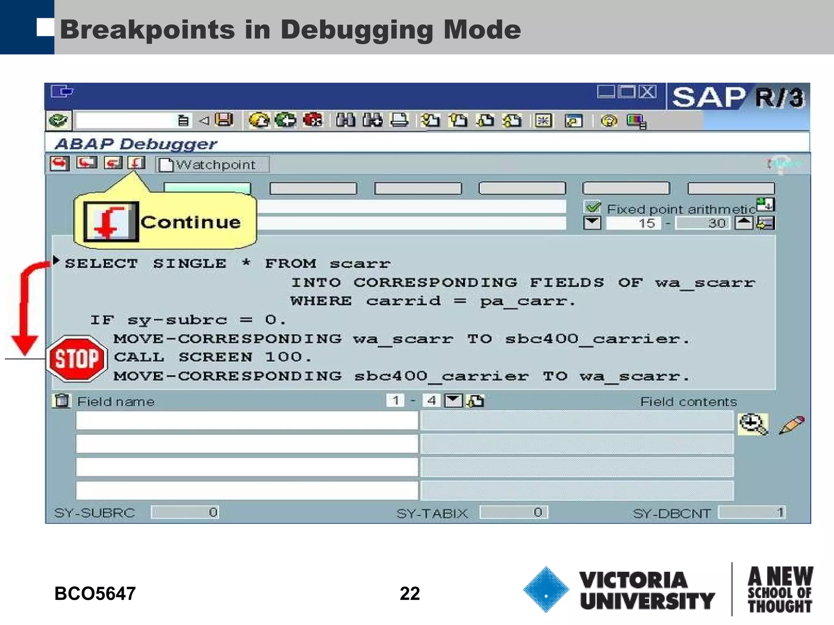Click the yellow Back arrow icon

259,120
